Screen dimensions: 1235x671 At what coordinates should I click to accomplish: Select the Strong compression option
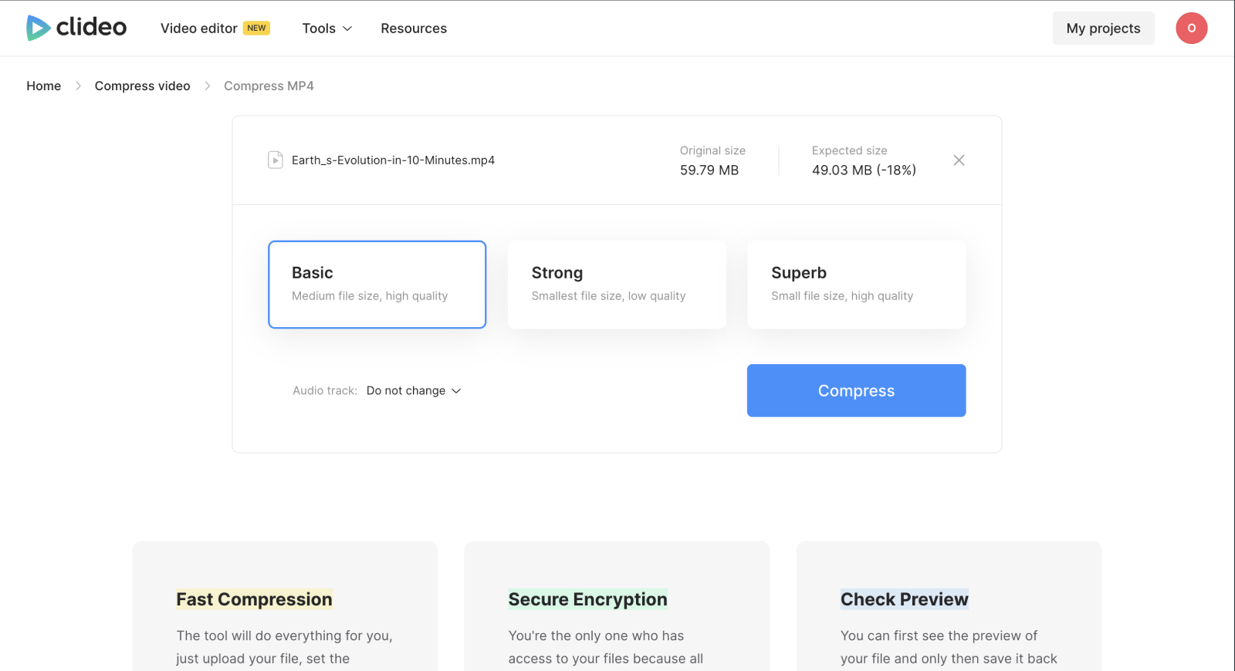point(617,285)
